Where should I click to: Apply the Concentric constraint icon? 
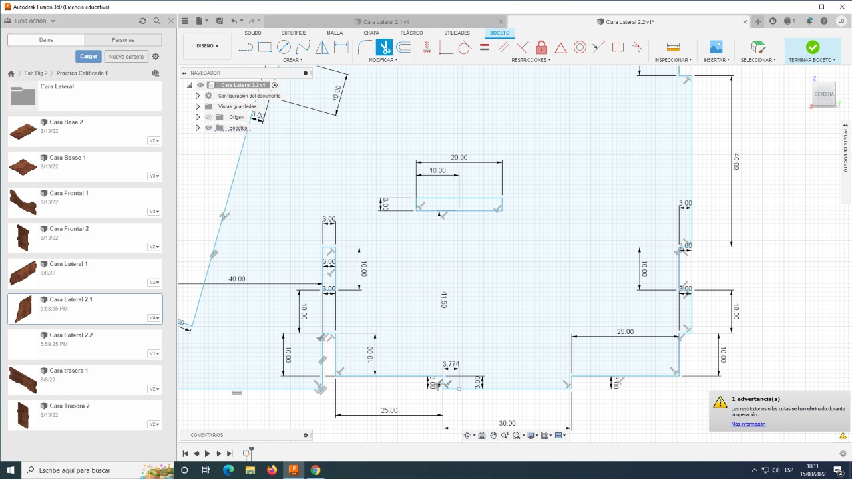[x=580, y=47]
